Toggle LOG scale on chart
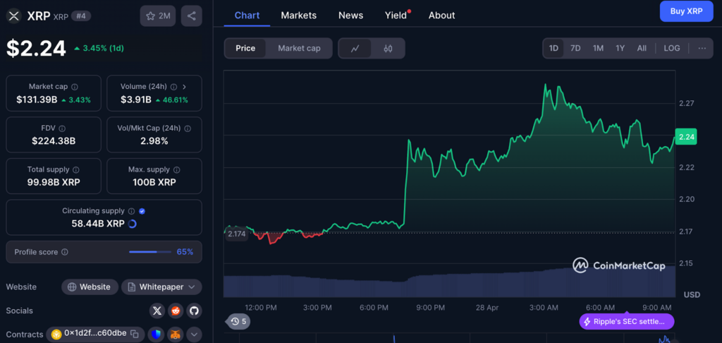 click(x=672, y=48)
